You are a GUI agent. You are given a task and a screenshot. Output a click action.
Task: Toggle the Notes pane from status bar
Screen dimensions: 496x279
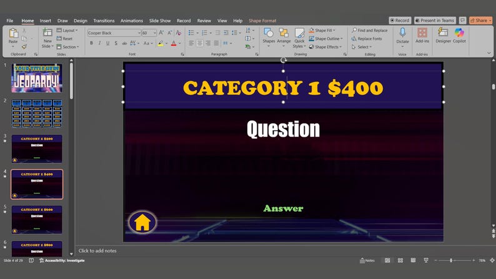tap(367, 260)
